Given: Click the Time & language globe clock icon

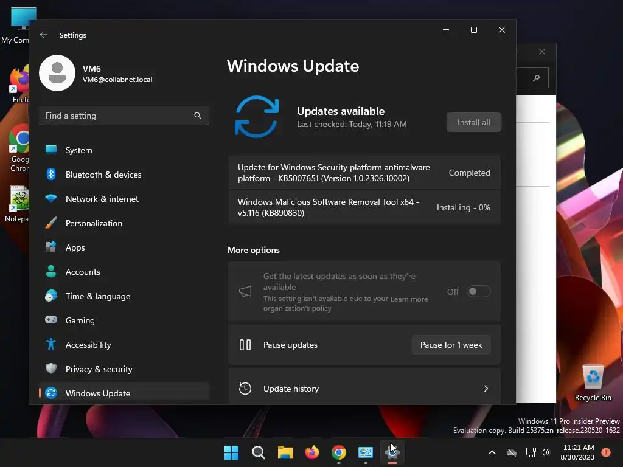Looking at the screenshot, I should (x=51, y=296).
